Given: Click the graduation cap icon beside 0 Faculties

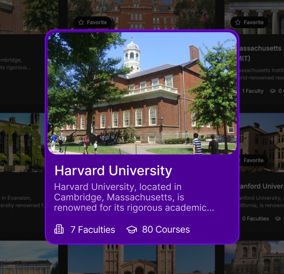Looking at the screenshot, I should 278,219.
